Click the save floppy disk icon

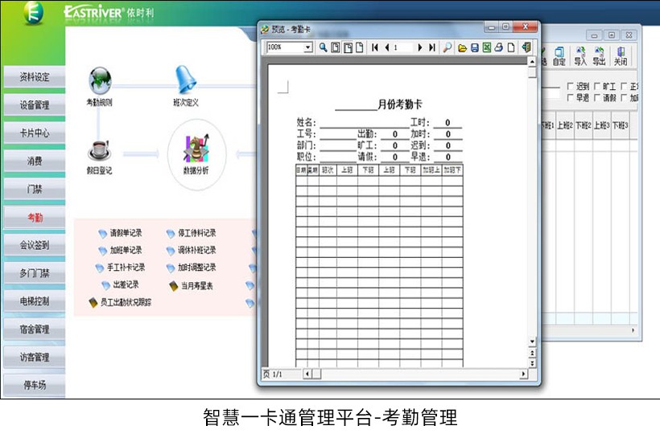tap(475, 47)
